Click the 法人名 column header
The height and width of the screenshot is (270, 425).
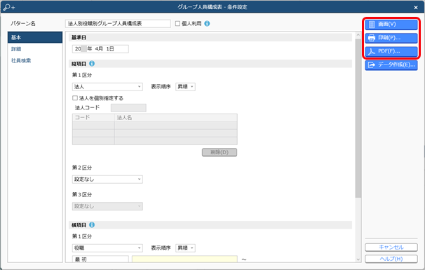pyautogui.click(x=176, y=118)
